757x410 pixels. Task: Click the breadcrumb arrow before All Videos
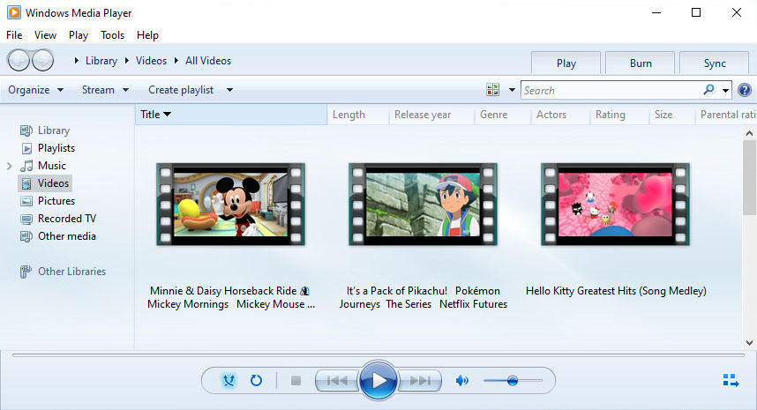point(176,60)
